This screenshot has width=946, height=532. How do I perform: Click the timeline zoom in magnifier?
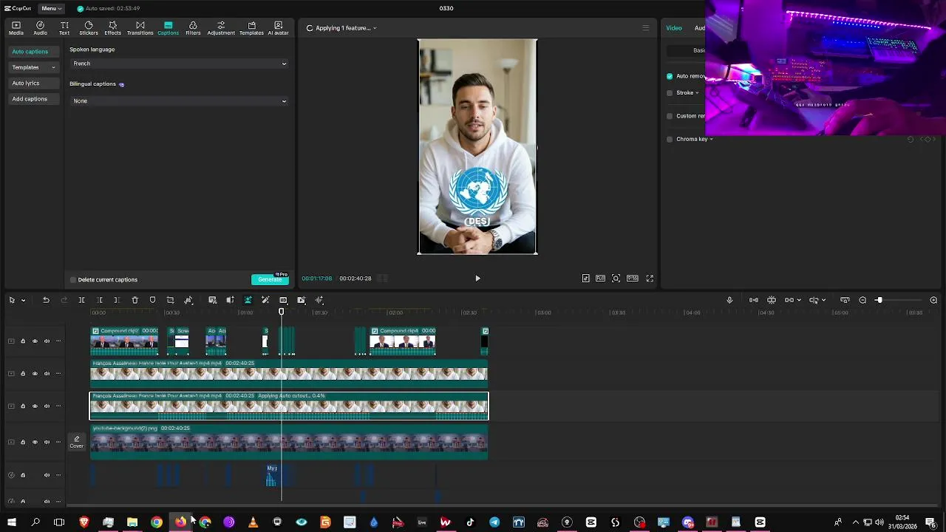coord(933,300)
